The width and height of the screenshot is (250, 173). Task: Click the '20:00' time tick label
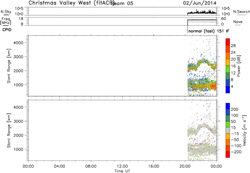185,166
